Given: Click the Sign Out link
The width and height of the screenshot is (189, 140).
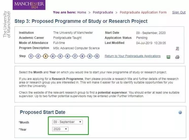Looking at the screenshot, I should click(179, 12).
